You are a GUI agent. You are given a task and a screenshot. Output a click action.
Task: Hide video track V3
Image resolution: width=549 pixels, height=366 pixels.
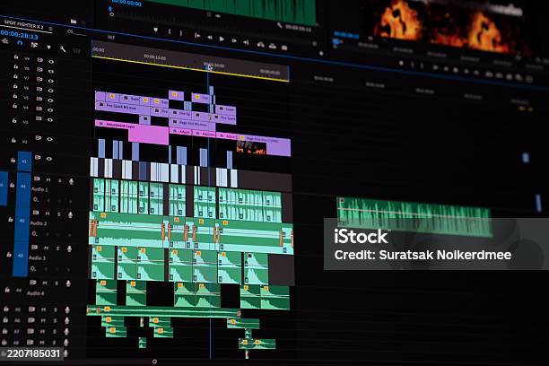coord(50,120)
